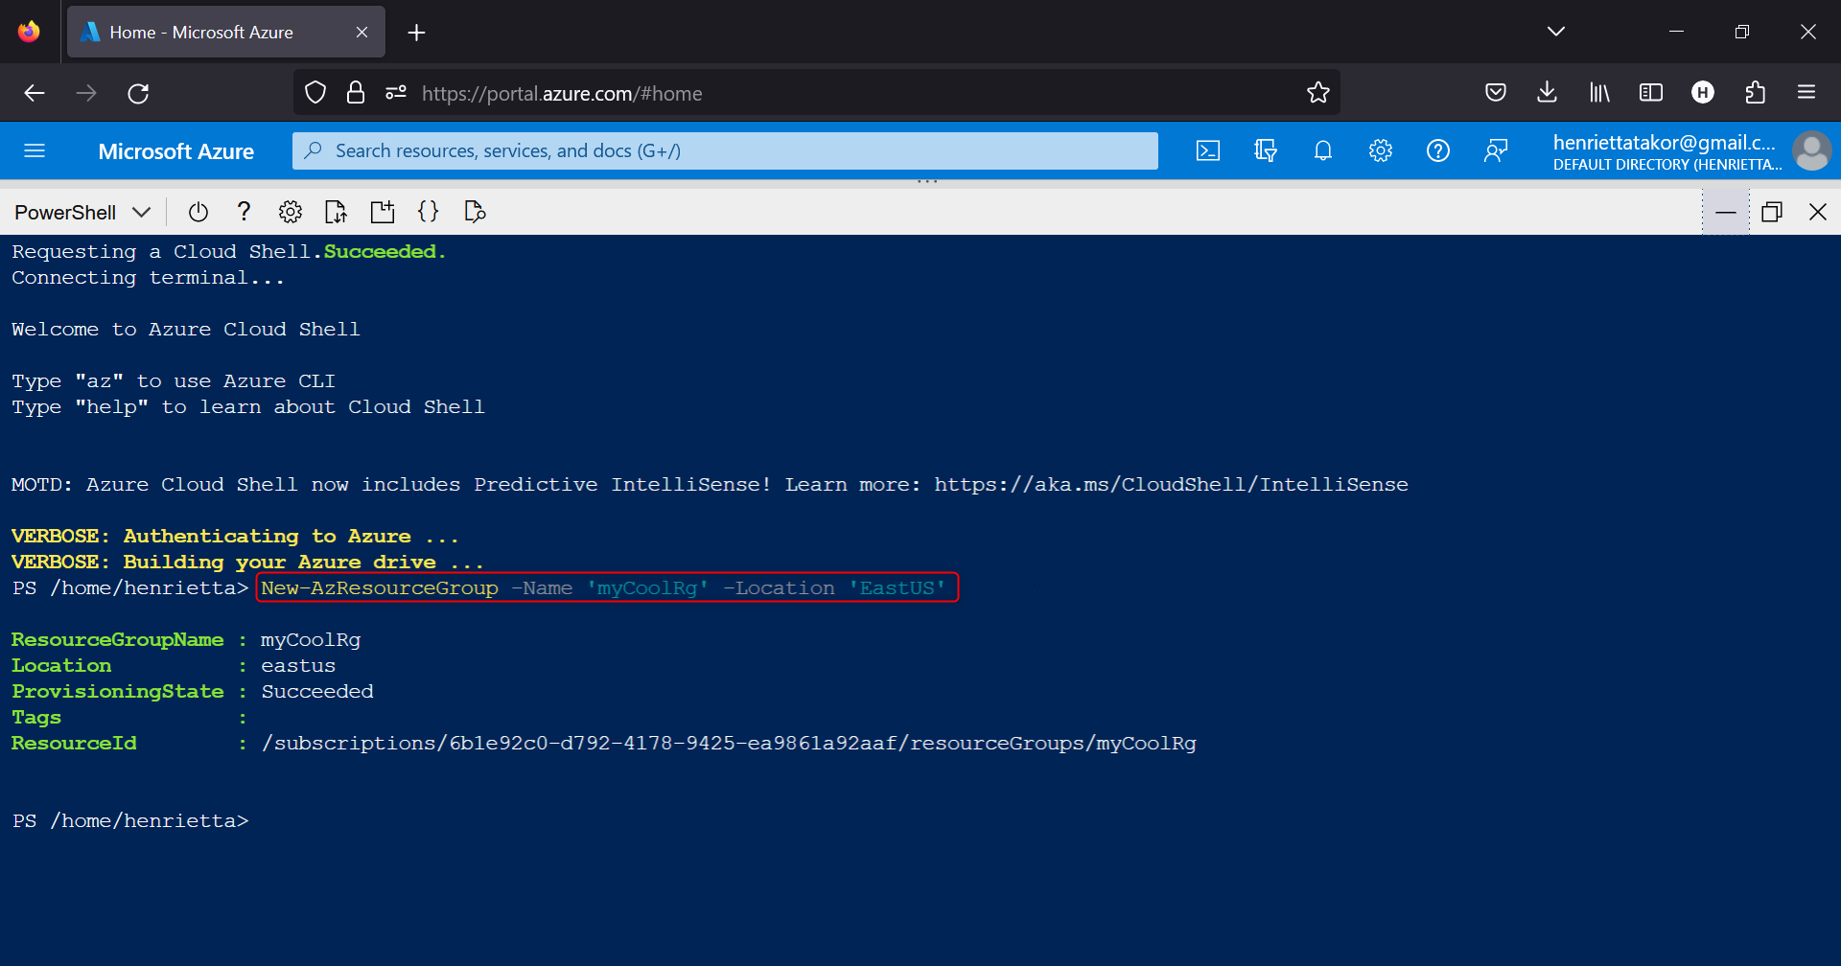The image size is (1841, 966).
Task: Open Cloud Shell web preview
Action: (x=475, y=212)
